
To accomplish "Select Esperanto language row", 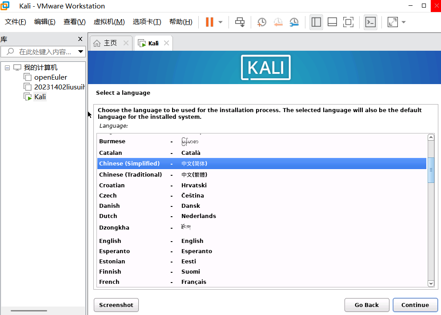I will point(262,251).
